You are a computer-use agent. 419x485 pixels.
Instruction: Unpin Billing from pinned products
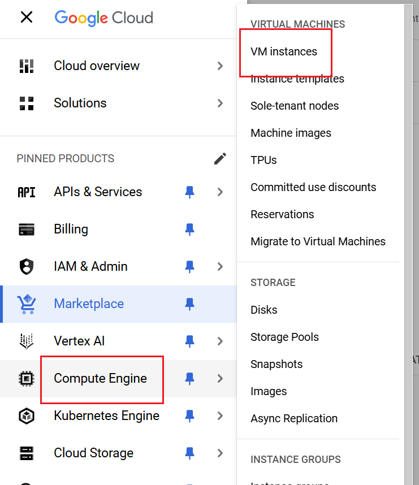click(189, 229)
